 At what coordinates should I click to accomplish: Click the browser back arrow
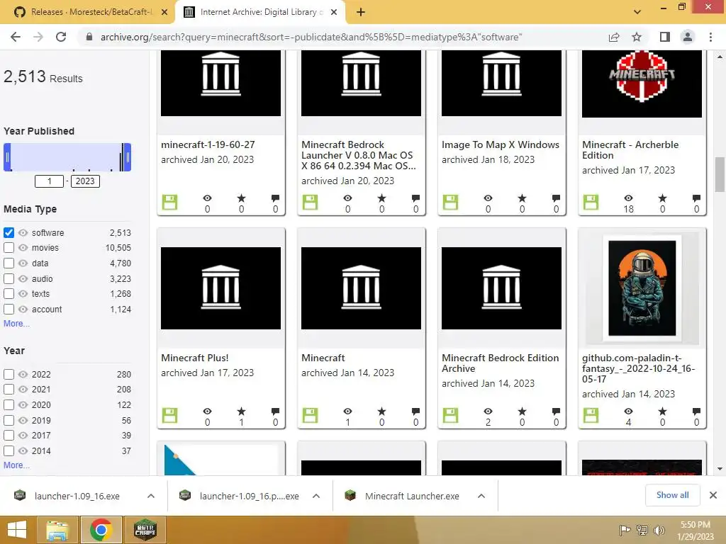[x=16, y=37]
